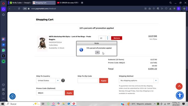Open Opera from the taskbar
Viewport: 188px width, 106px height.
tap(74, 104)
